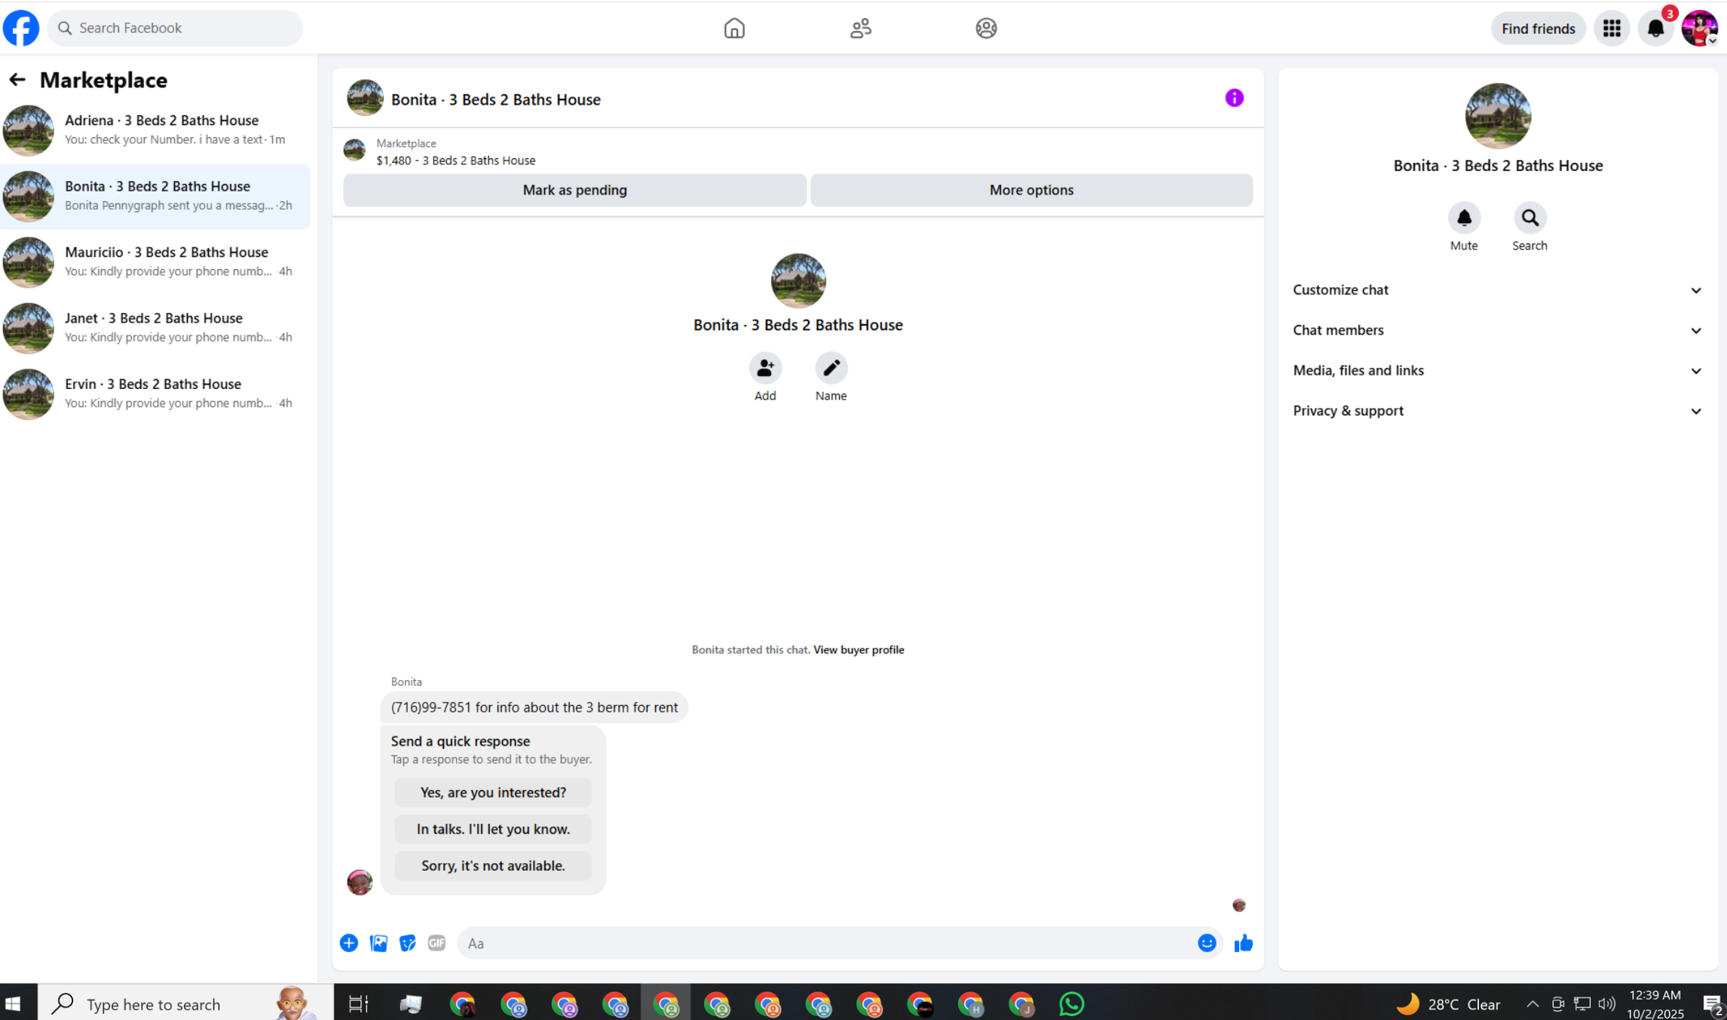Open the sticker picker icon
The image size is (1727, 1020).
pos(407,942)
